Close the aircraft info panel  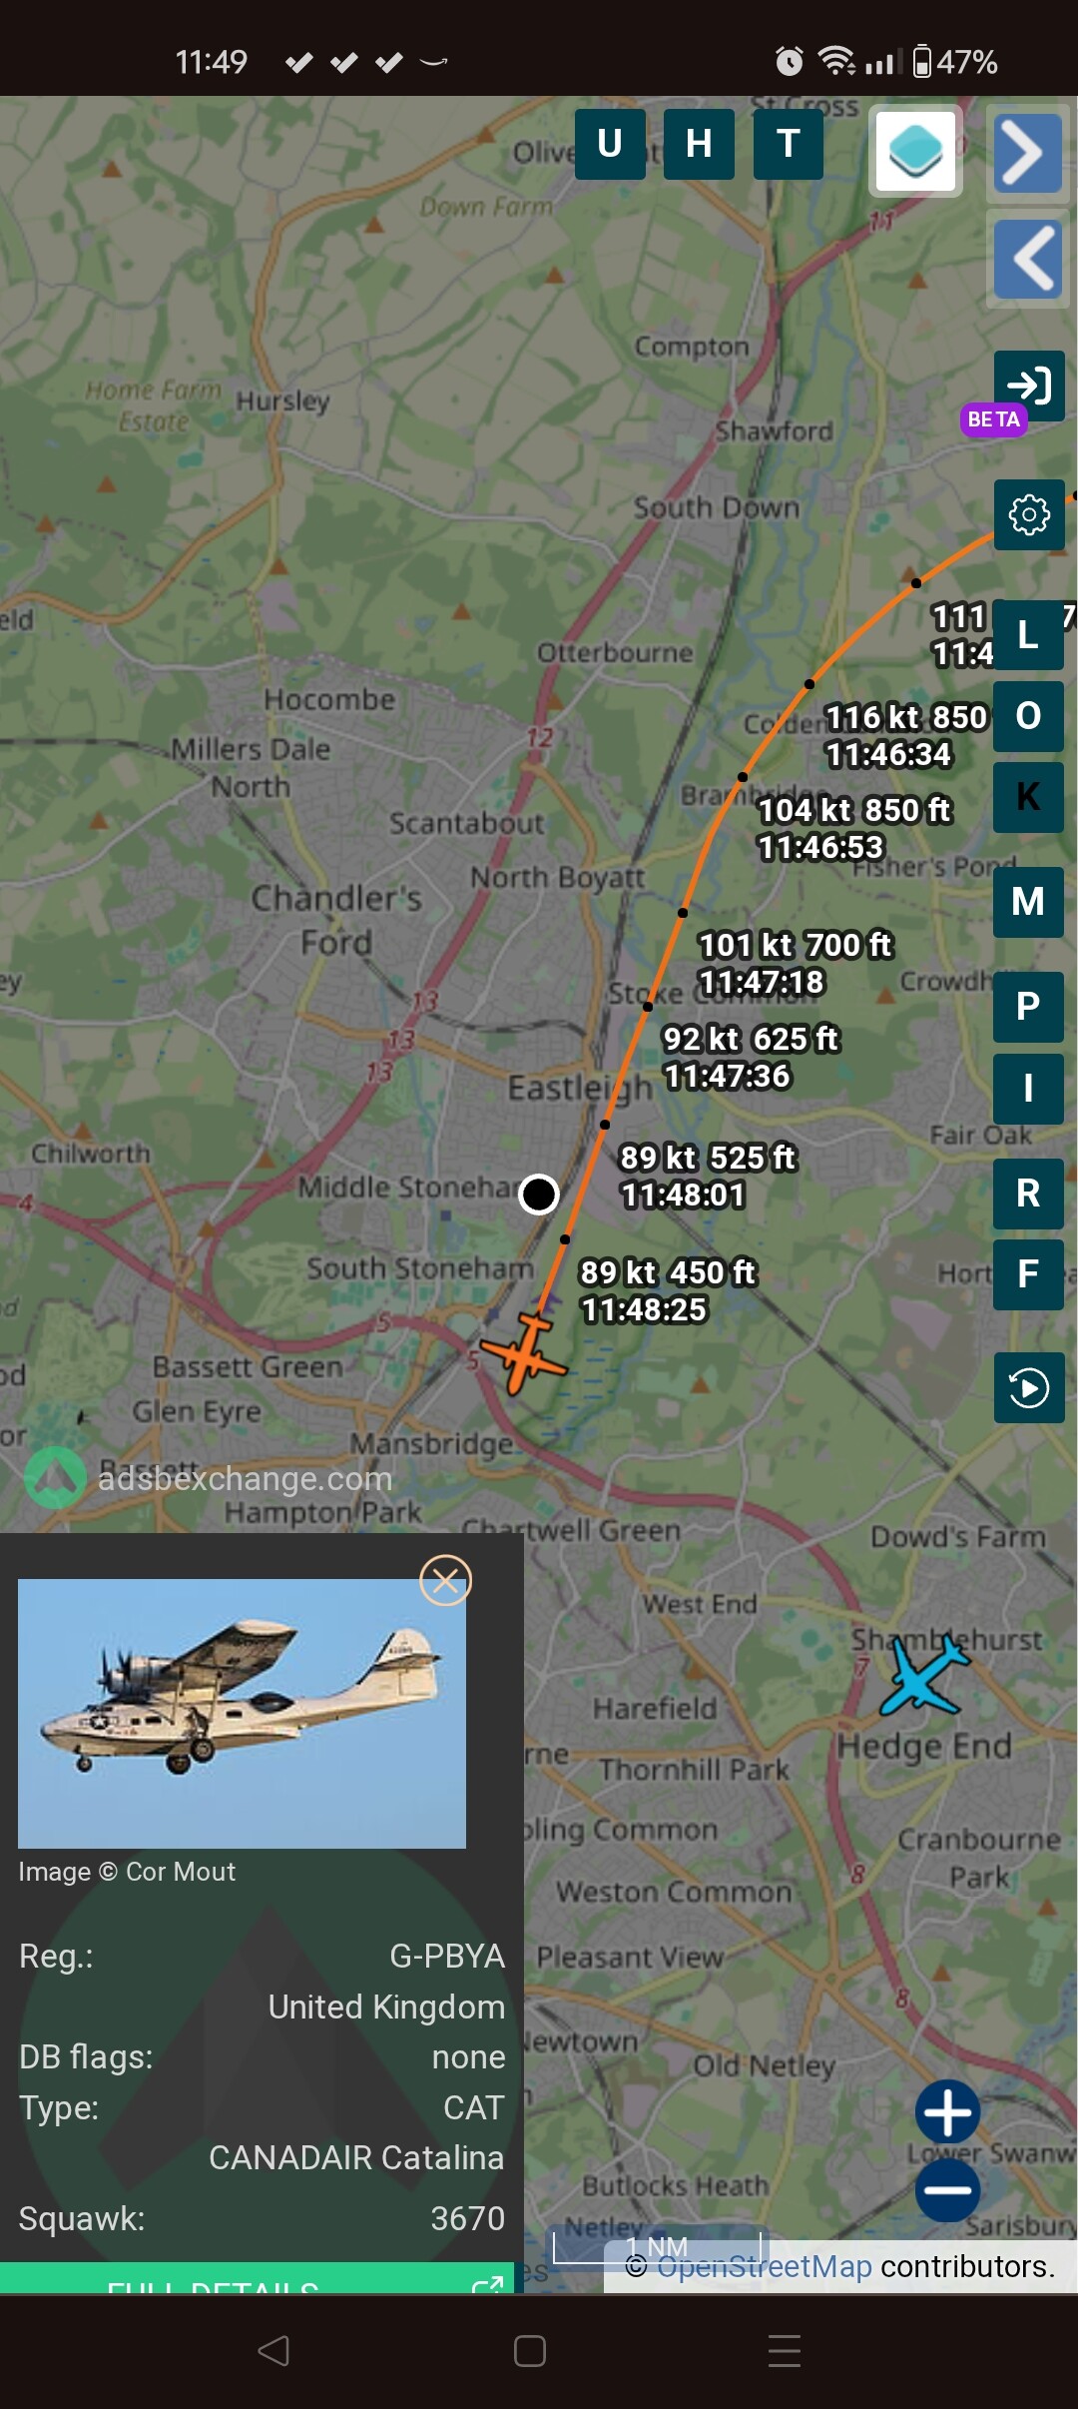click(x=445, y=1581)
